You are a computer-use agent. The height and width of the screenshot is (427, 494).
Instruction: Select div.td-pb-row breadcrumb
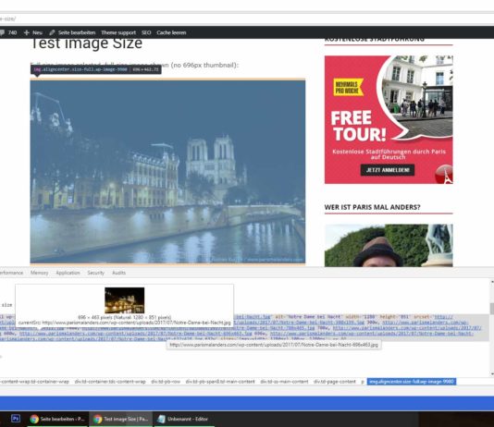click(x=166, y=382)
